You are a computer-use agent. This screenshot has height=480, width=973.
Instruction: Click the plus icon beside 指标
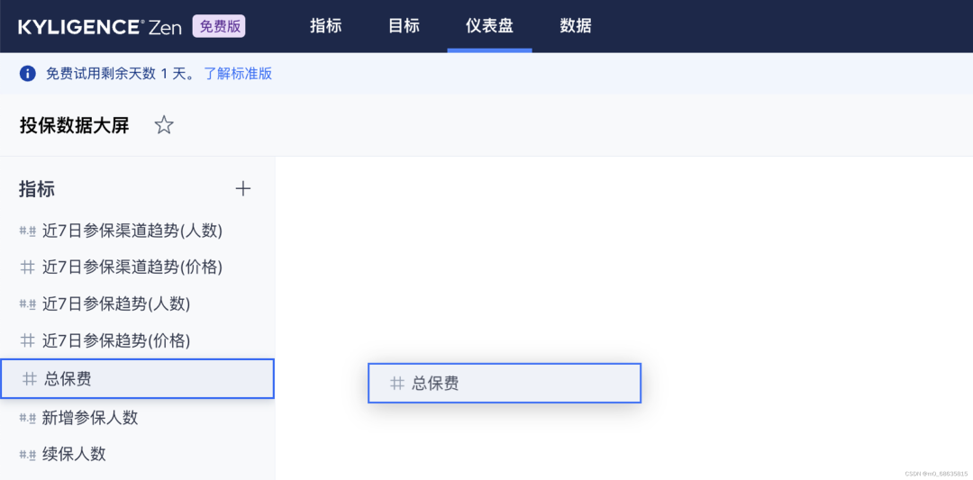point(242,188)
